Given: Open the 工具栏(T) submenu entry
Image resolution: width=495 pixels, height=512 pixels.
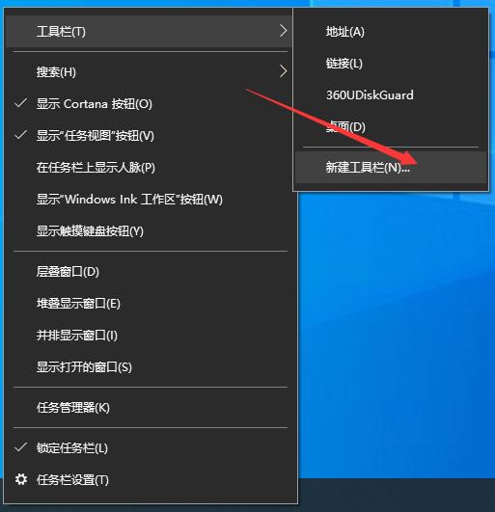Looking at the screenshot, I should pyautogui.click(x=149, y=32).
